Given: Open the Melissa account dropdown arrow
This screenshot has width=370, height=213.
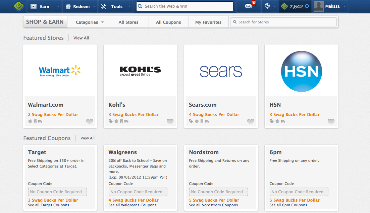Looking at the screenshot, I should 345,6.
